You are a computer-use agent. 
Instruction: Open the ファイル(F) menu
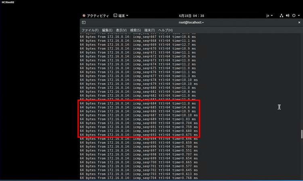(90, 30)
